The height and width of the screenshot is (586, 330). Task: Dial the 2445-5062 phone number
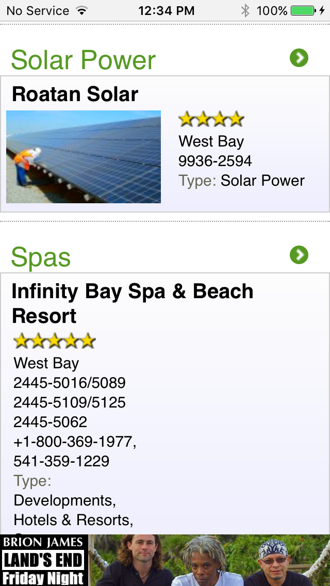[51, 422]
